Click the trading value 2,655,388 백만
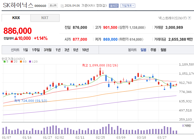 tap(181, 39)
